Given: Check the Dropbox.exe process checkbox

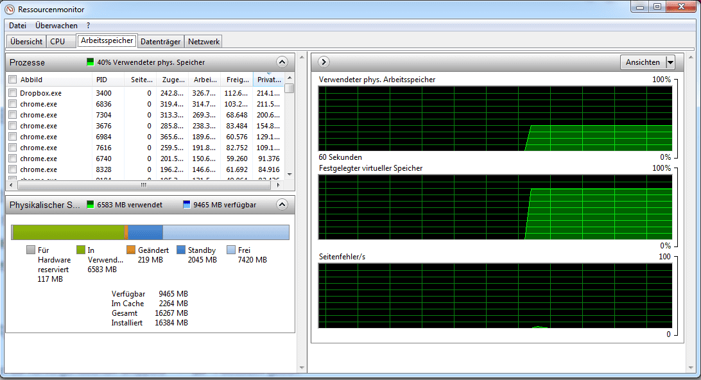Looking at the screenshot, I should coord(13,93).
